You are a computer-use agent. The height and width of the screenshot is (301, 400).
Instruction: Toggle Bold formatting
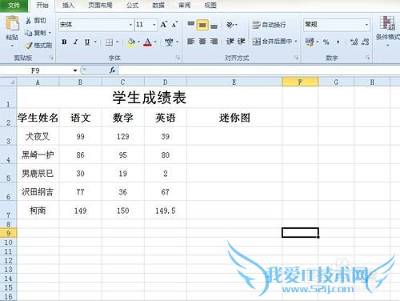pos(64,42)
